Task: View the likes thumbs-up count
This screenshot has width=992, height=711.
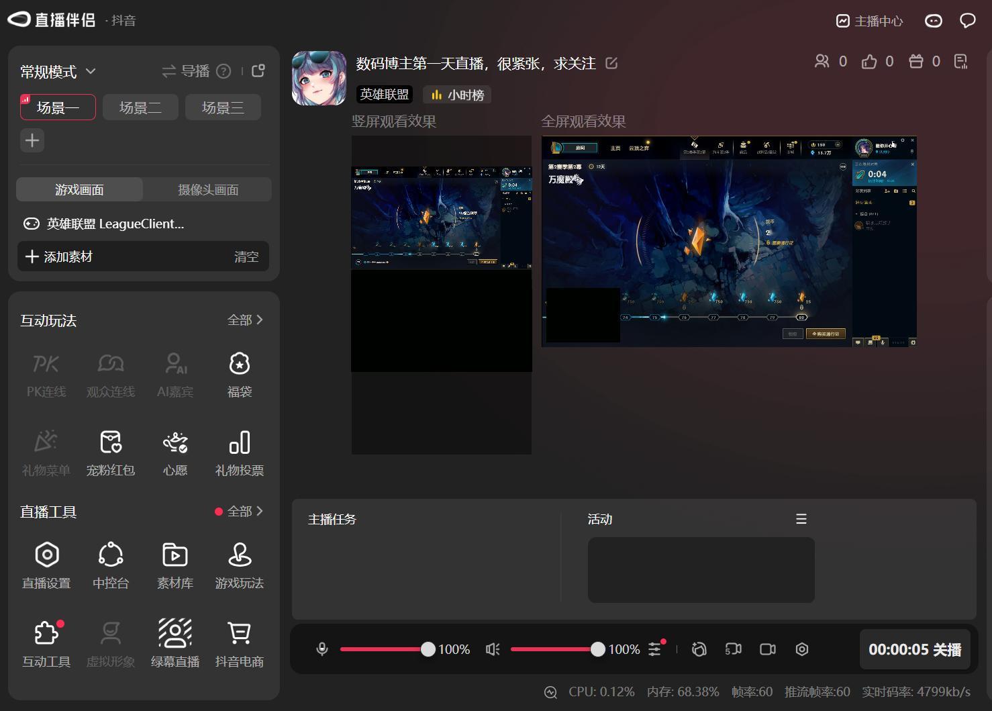Action: 877,62
